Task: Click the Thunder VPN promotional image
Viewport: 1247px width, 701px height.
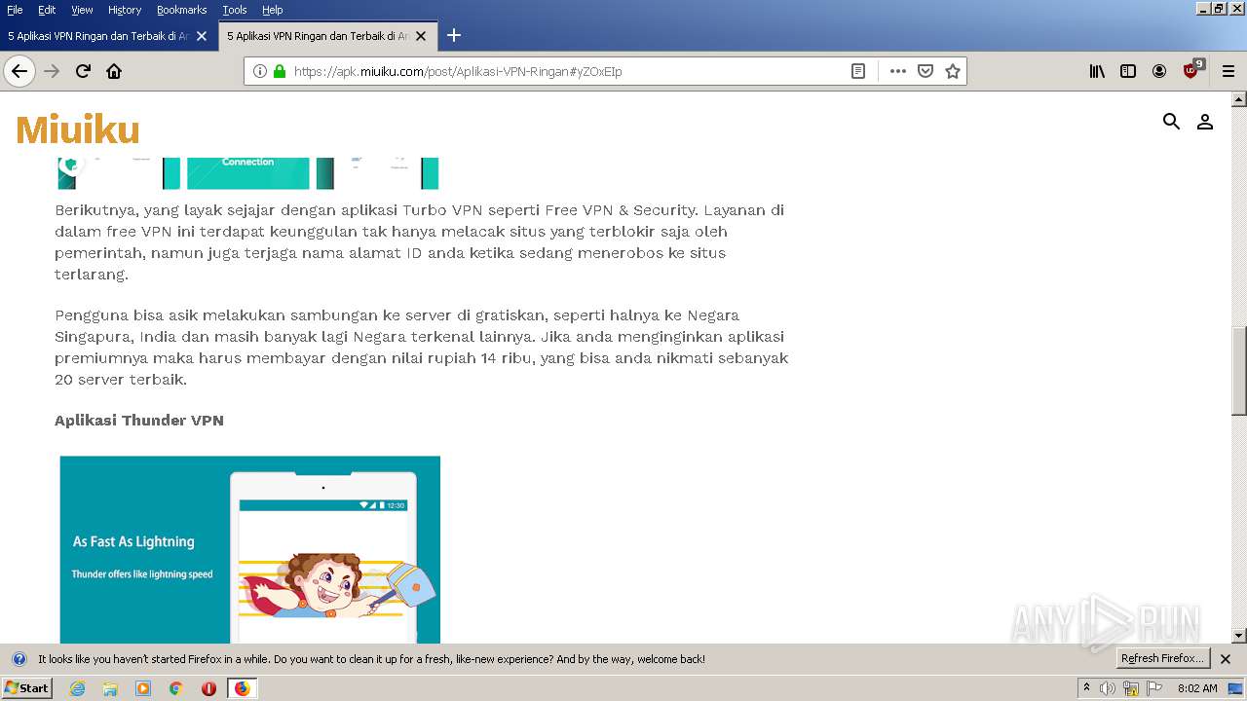Action: (x=249, y=549)
